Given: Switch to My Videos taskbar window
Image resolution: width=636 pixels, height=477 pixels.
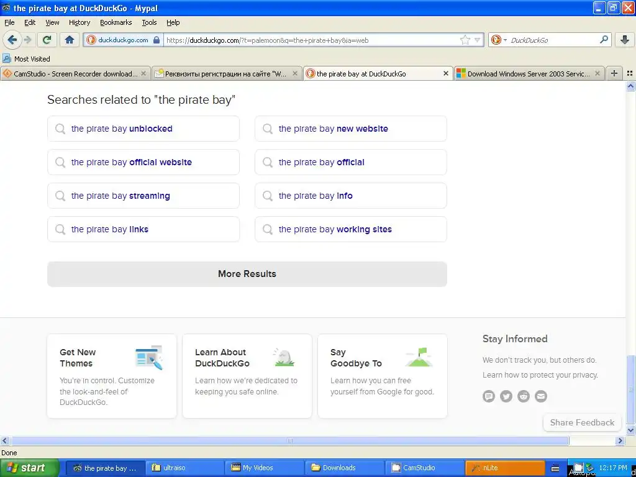Looking at the screenshot, I should point(264,468).
